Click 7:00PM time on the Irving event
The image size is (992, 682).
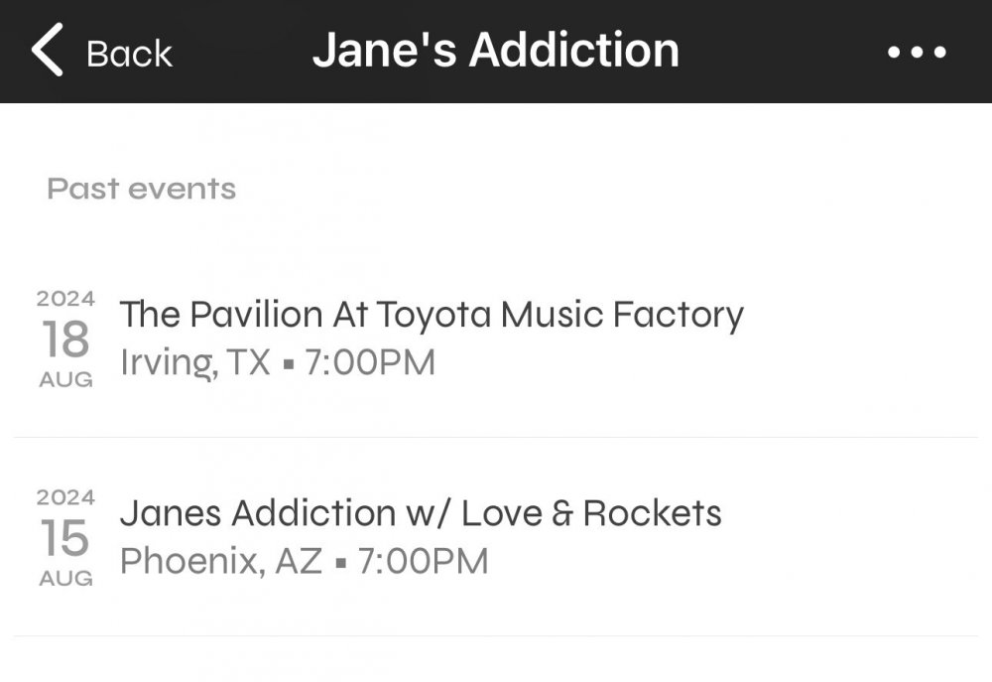pos(370,363)
